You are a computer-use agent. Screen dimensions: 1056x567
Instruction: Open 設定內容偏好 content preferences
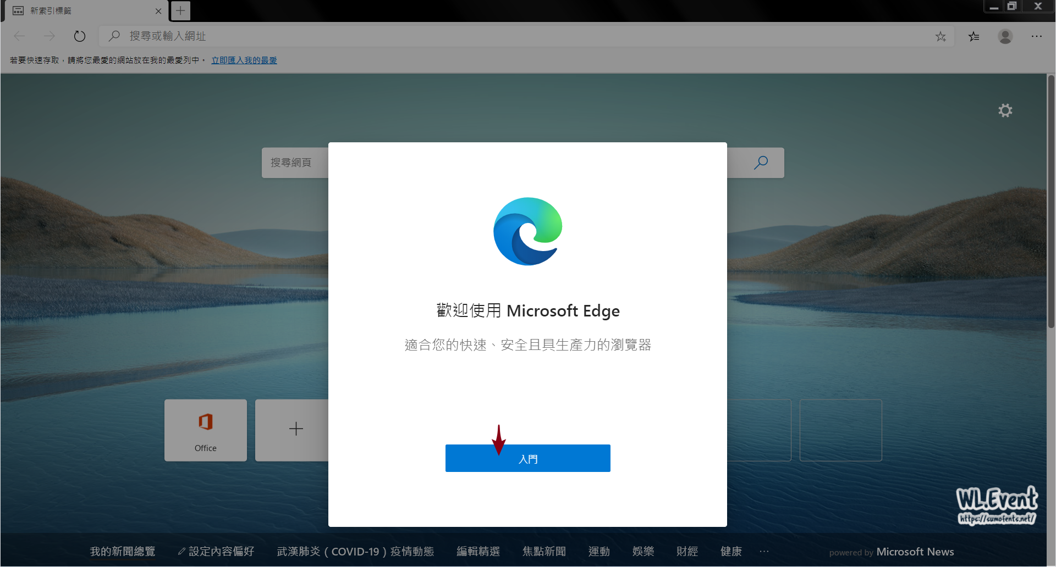pyautogui.click(x=216, y=552)
